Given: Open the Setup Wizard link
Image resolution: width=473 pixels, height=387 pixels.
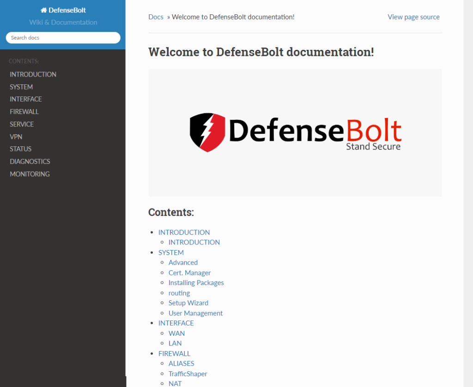Looking at the screenshot, I should [x=188, y=303].
